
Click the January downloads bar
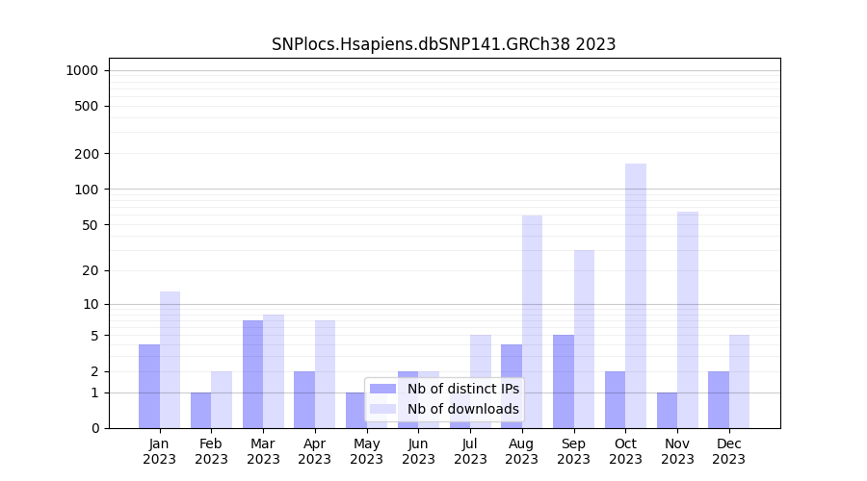tap(170, 360)
